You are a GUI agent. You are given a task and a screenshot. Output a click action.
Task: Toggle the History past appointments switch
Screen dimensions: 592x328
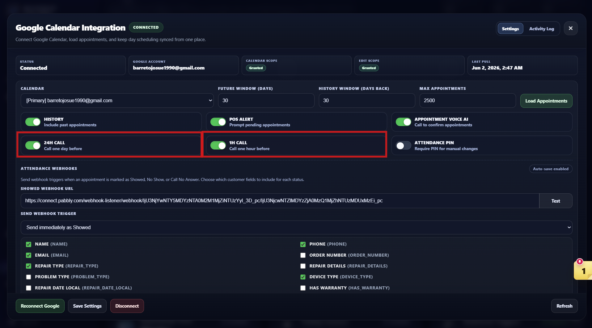click(x=33, y=122)
